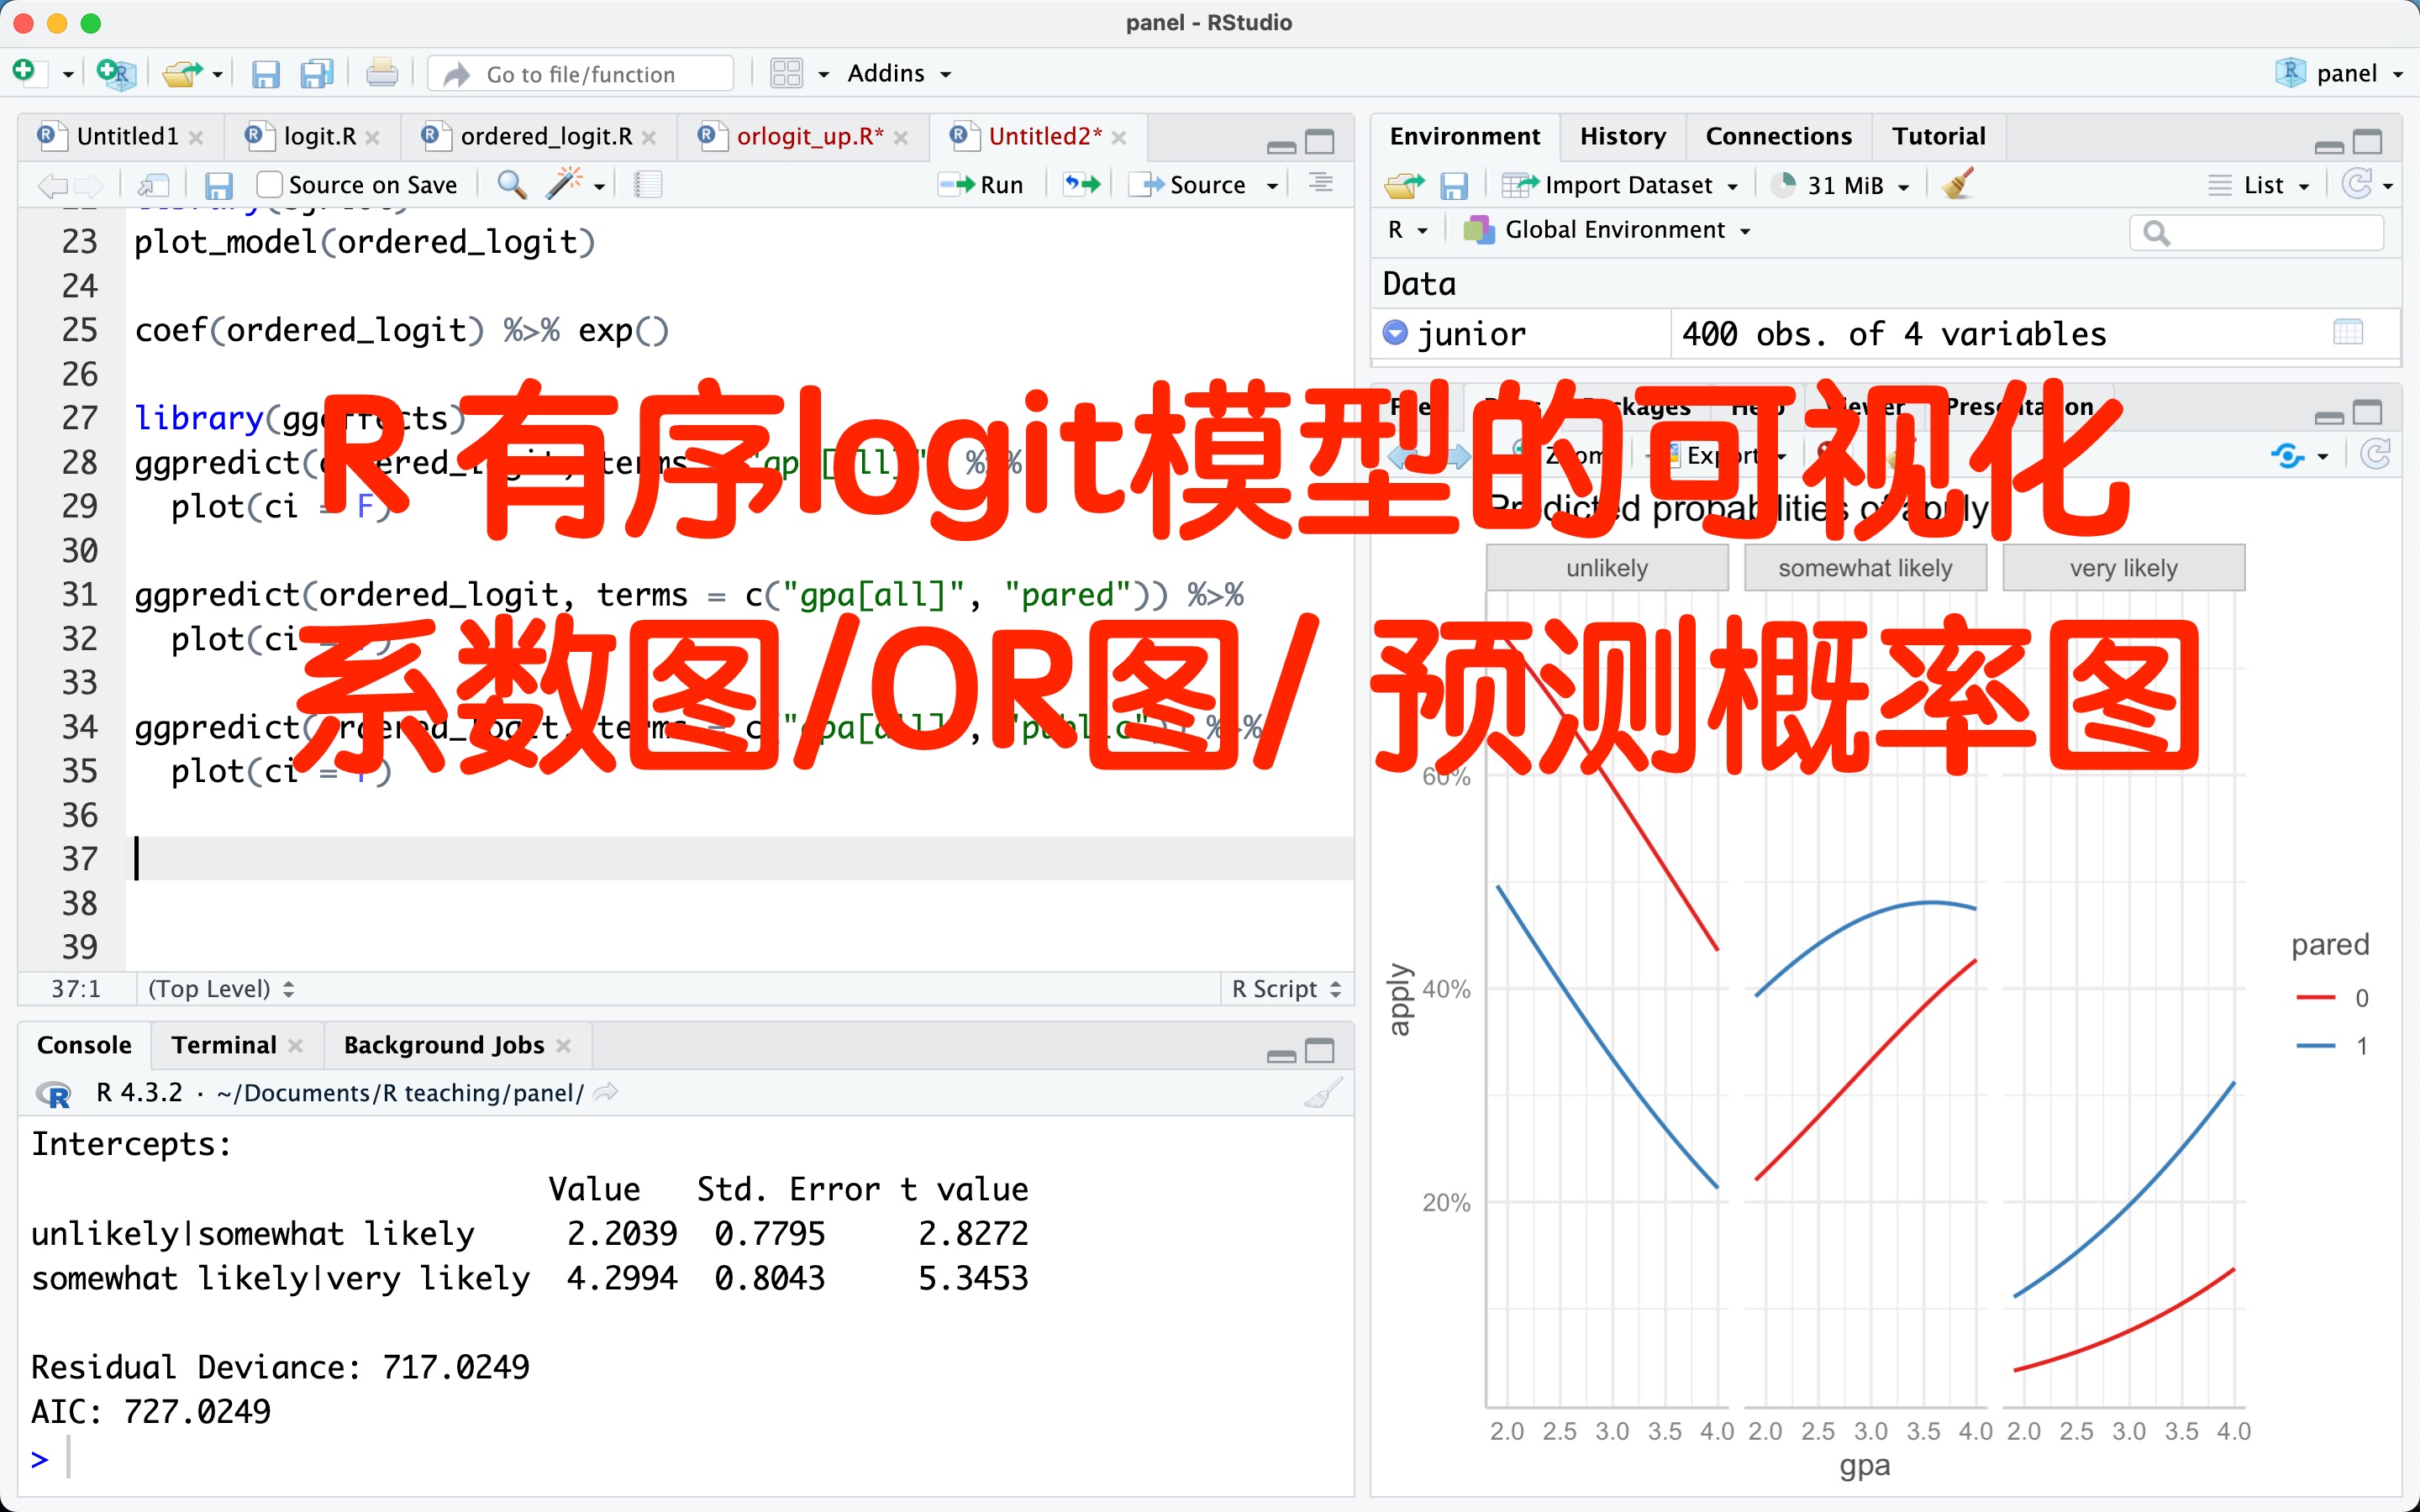Click the editor Save script icon
The width and height of the screenshot is (2420, 1512).
218,185
